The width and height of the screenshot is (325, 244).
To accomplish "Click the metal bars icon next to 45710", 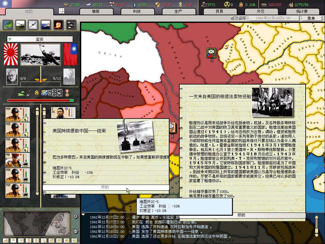I will click(x=89, y=4).
